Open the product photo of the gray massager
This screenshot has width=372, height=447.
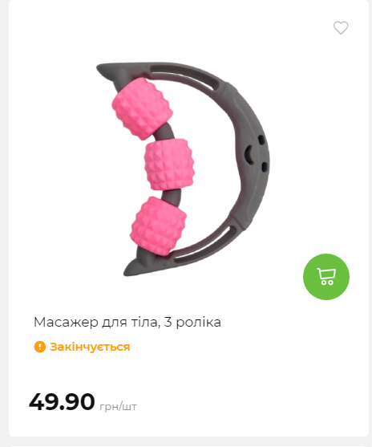click(x=183, y=169)
